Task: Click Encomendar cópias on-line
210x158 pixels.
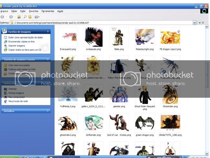Action: [x=21, y=42]
